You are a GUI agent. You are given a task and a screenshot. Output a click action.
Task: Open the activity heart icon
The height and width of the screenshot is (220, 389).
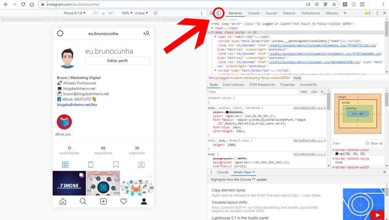(x=123, y=201)
